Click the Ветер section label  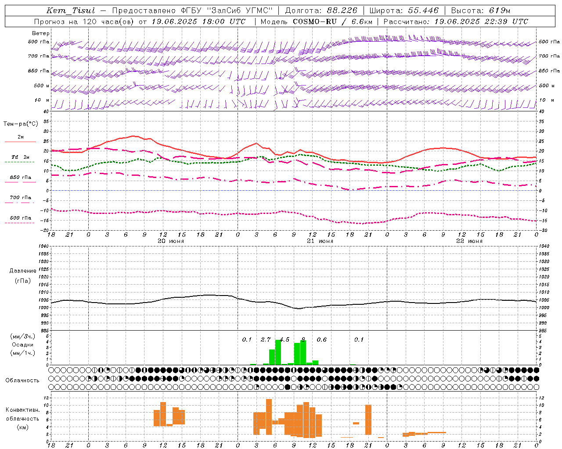click(41, 33)
